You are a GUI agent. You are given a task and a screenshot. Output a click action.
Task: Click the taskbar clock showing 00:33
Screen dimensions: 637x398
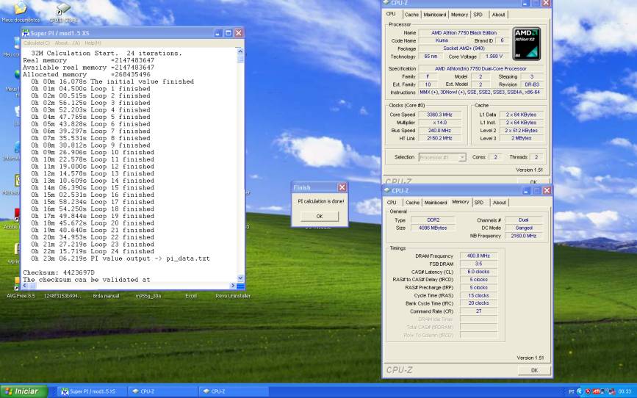[625, 391]
